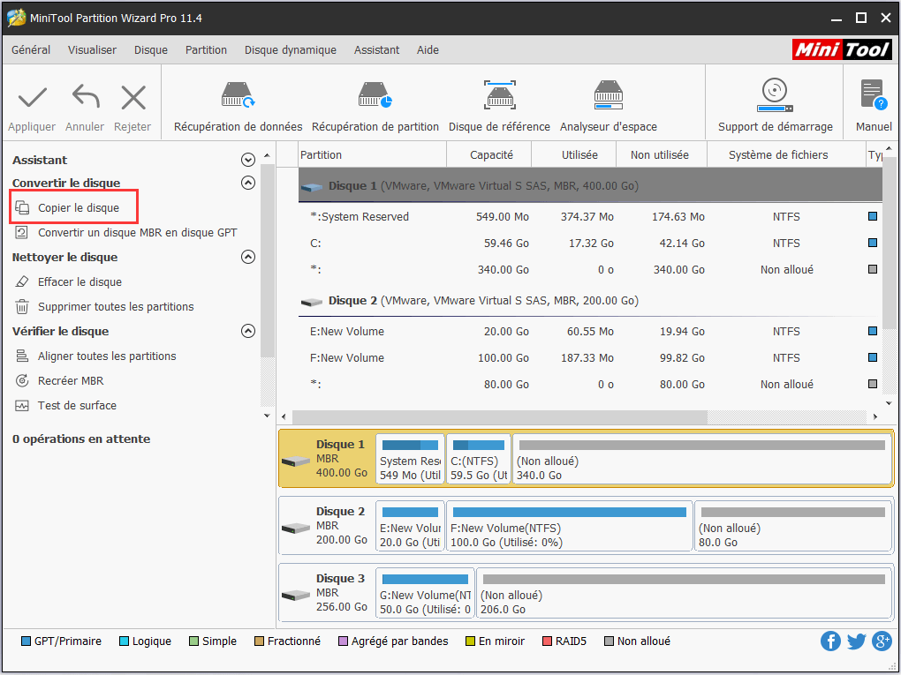Select the C:(NTFS) block on Disque 1
This screenshot has height=675, width=901.
pos(479,459)
